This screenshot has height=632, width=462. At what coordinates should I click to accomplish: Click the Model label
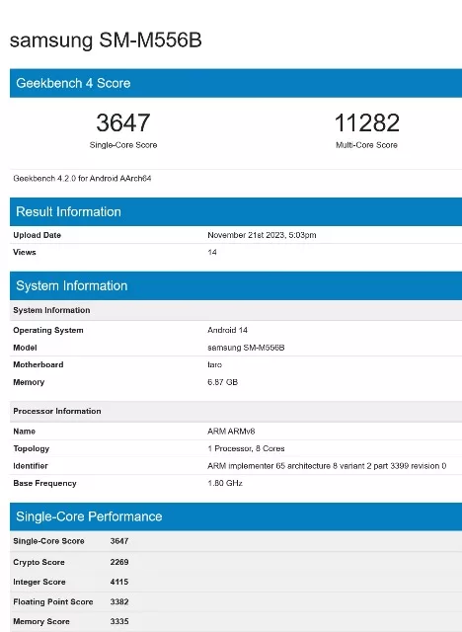(25, 348)
